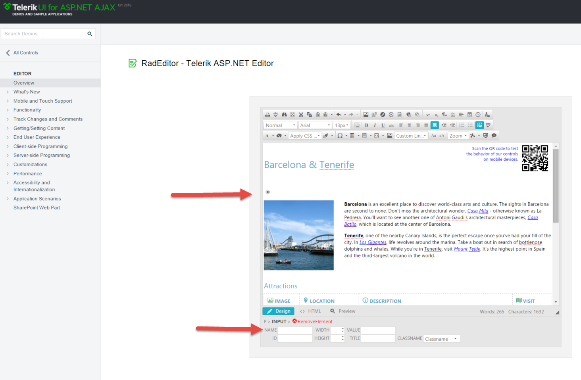Expand the What's New tree item
This screenshot has width=581, height=380.
pyautogui.click(x=8, y=92)
